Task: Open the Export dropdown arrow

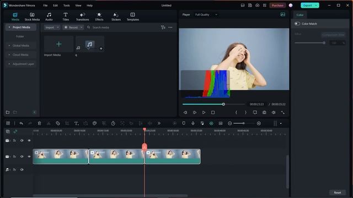Action: coord(316,5)
